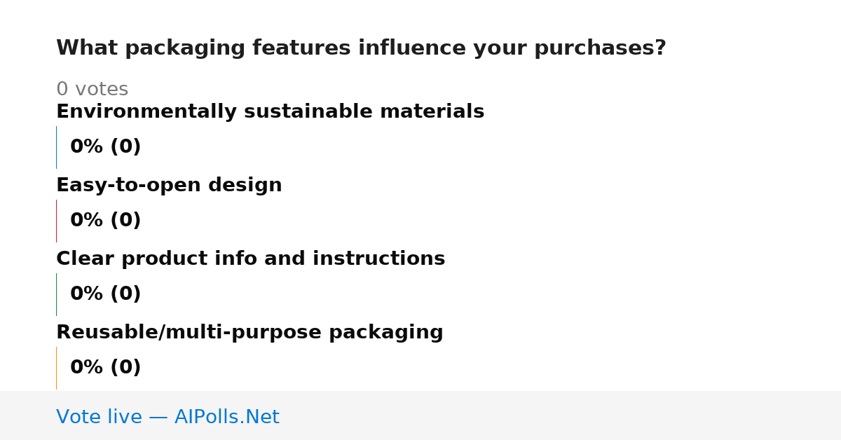Open the Vote live — AIPolls.Net link
The width and height of the screenshot is (841, 440).
click(167, 417)
